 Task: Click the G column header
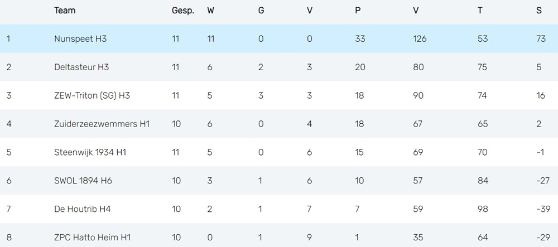point(261,11)
